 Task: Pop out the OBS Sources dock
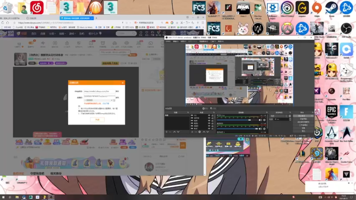pos(214,112)
